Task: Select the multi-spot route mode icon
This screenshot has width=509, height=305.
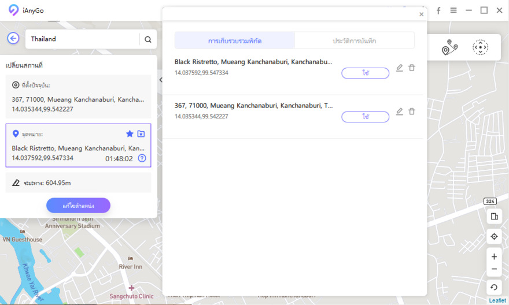Action: click(449, 47)
